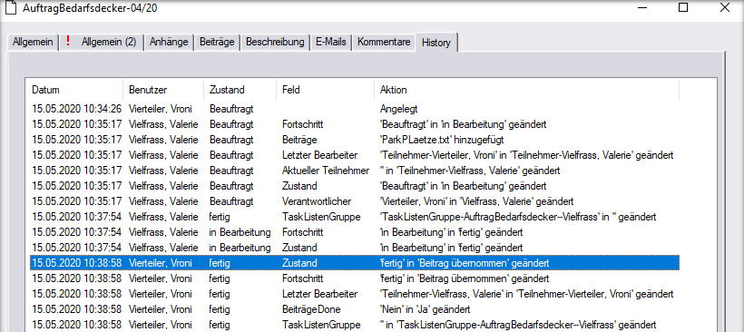Sort by the Aktion column header
Screen dimensions: 744x332
point(526,90)
